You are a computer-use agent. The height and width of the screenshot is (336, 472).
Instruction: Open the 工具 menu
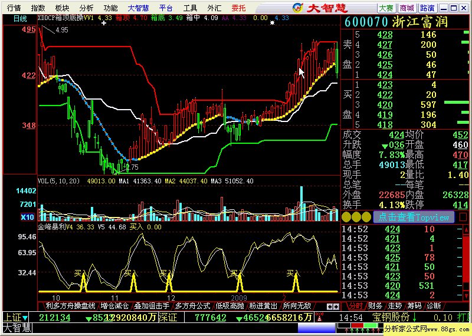tap(190, 8)
